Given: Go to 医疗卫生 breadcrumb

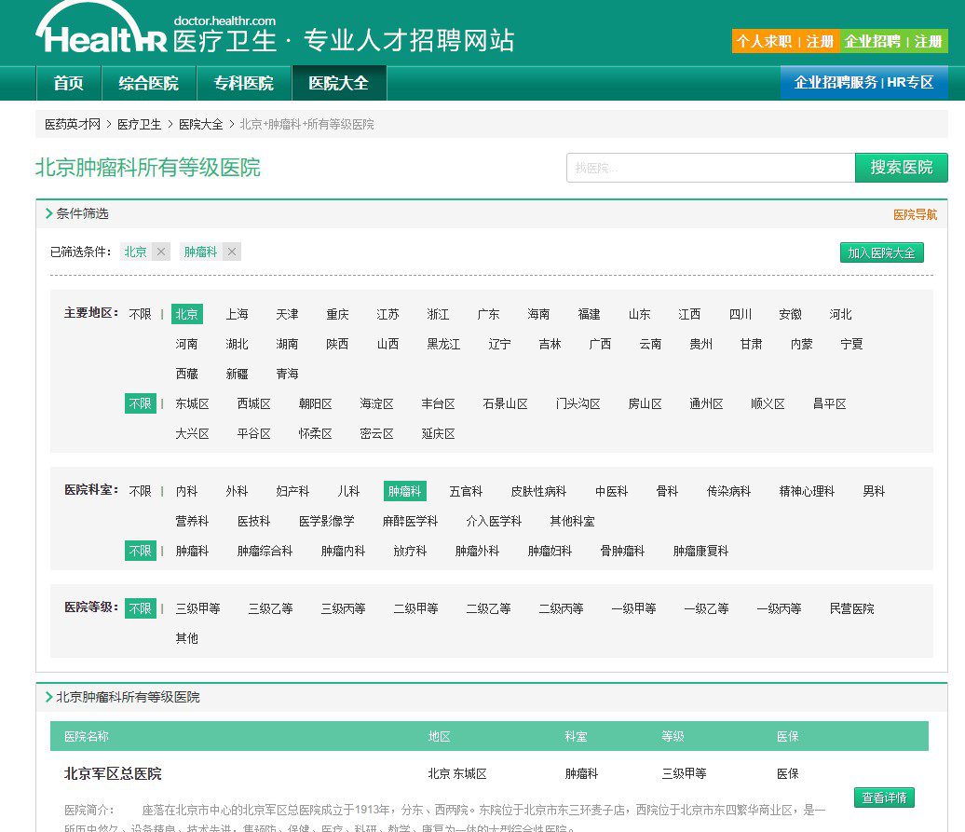Looking at the screenshot, I should pos(139,124).
